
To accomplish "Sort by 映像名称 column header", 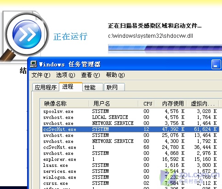I will [x=65, y=104].
